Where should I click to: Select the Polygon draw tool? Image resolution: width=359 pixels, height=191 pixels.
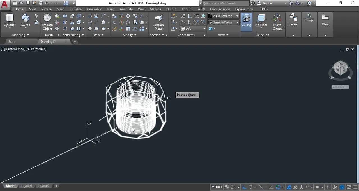pyautogui.click(x=90, y=29)
